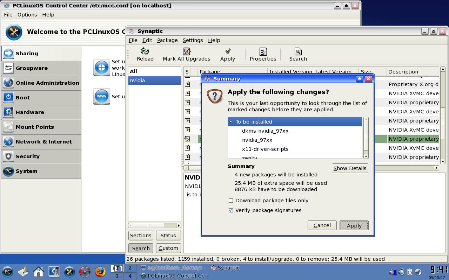Select nvidia in the Synaptic category list

[155, 80]
